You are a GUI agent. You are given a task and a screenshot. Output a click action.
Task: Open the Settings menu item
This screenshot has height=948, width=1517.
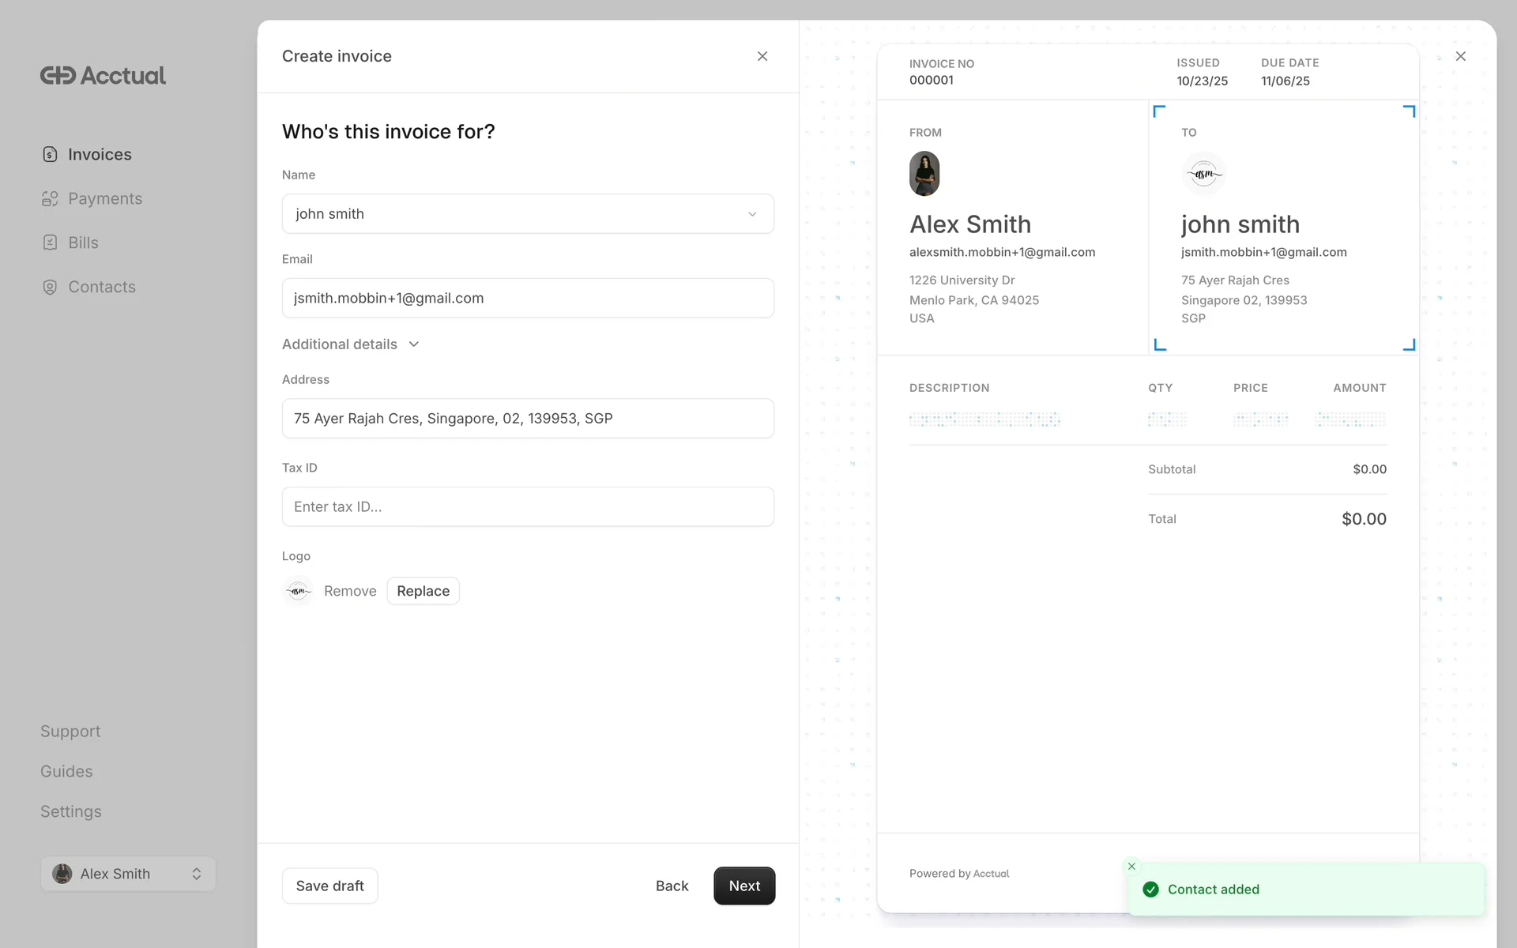click(70, 811)
